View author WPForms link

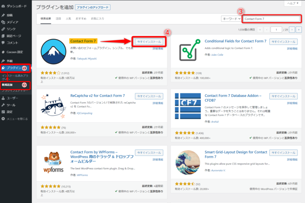[83, 175]
